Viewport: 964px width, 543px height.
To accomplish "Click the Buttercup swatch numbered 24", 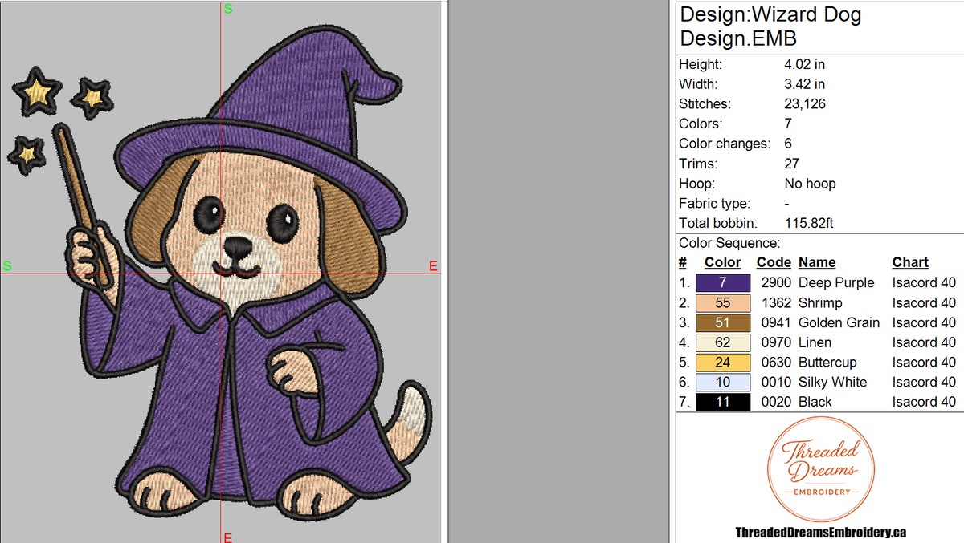I will coord(723,363).
